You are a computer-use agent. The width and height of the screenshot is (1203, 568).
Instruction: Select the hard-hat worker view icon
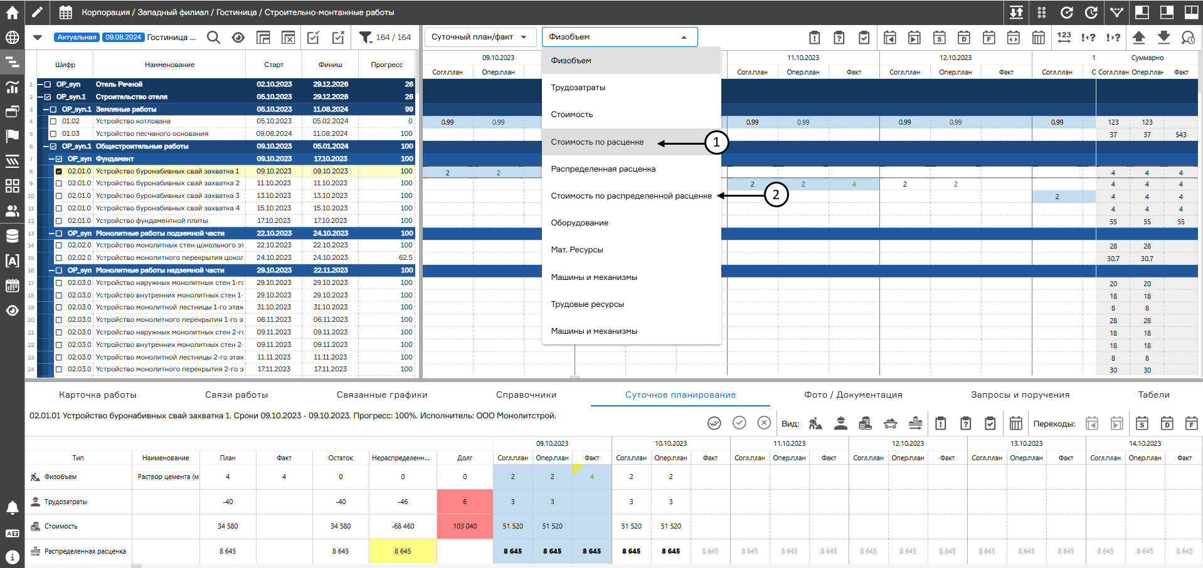click(x=840, y=423)
